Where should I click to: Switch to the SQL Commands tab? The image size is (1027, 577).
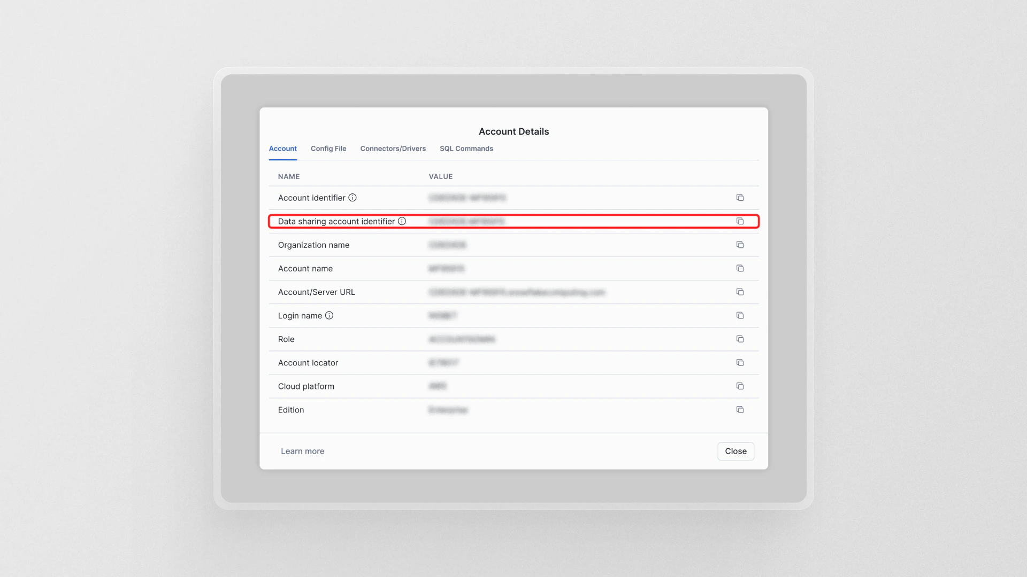[466, 149]
